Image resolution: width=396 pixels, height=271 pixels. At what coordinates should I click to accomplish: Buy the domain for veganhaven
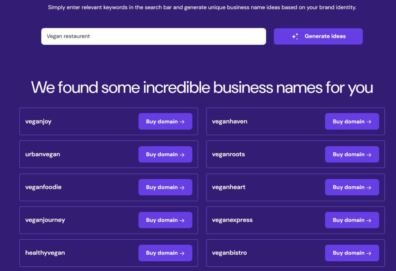(x=352, y=121)
